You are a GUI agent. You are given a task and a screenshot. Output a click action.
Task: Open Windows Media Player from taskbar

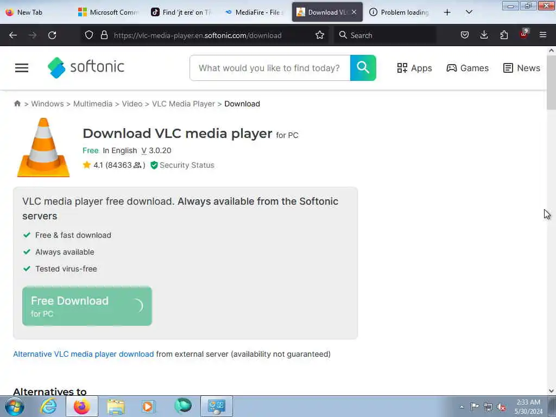(x=148, y=406)
